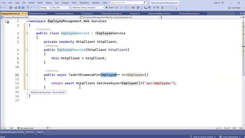The width and height of the screenshot is (245, 138).
Task: Switch to the DepartmentRepository.cs tab
Action: tap(160, 14)
